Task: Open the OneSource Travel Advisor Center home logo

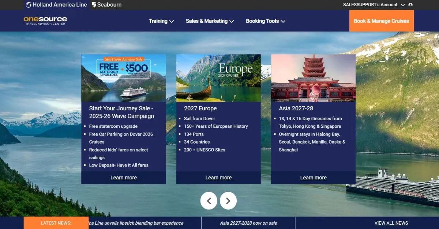Action: pos(45,21)
